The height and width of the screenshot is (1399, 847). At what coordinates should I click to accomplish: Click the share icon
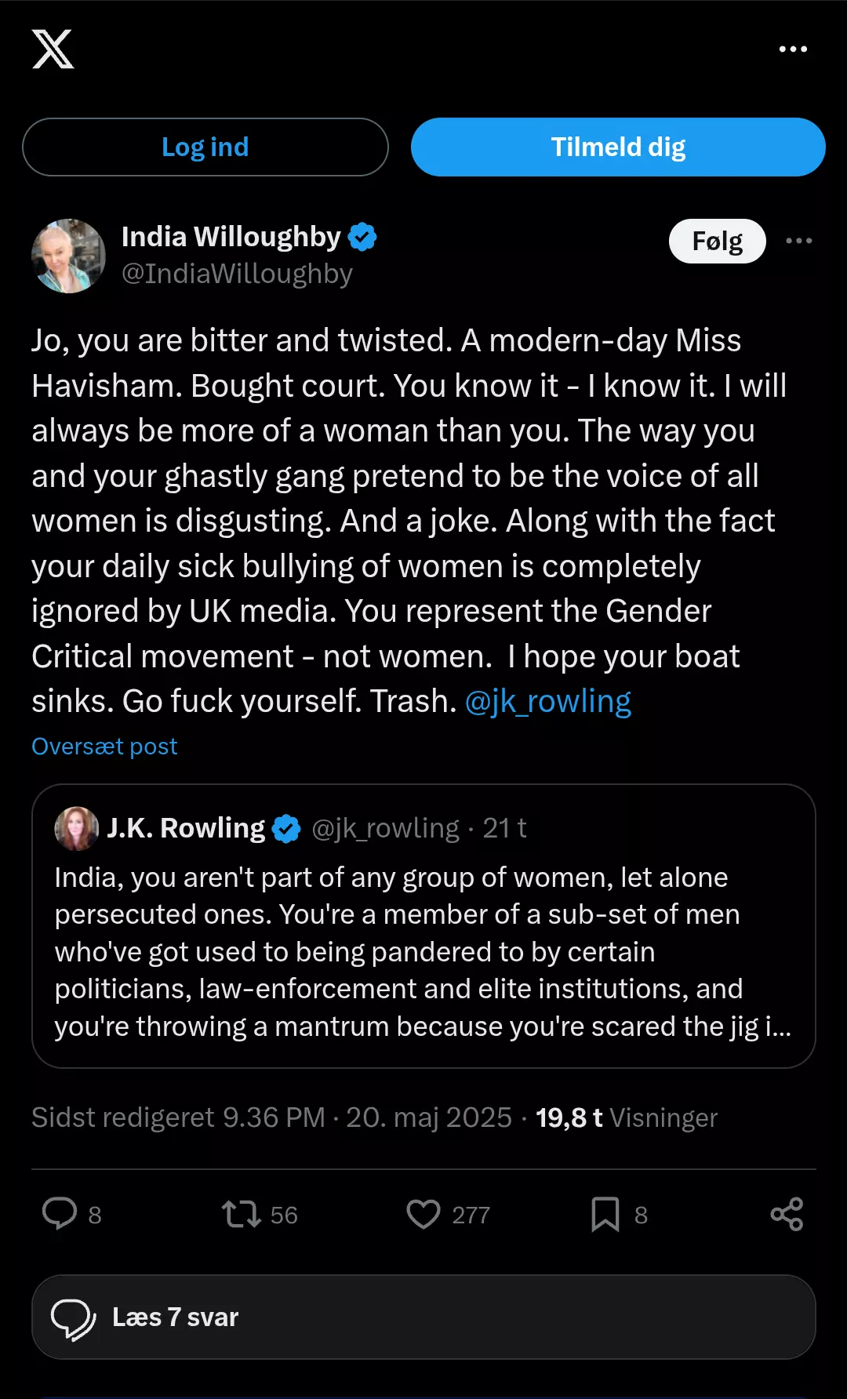pos(787,1214)
